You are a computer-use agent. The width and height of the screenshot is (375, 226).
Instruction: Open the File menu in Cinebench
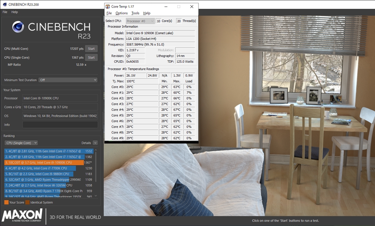pos(4,12)
